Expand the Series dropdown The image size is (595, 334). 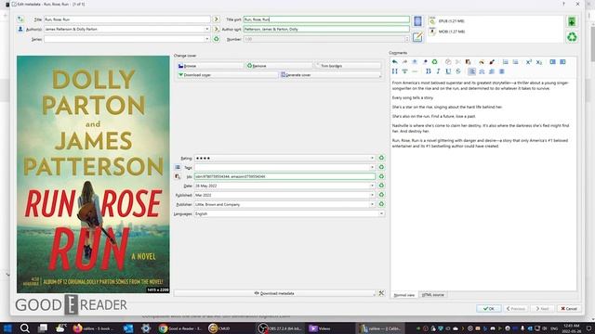coord(206,39)
